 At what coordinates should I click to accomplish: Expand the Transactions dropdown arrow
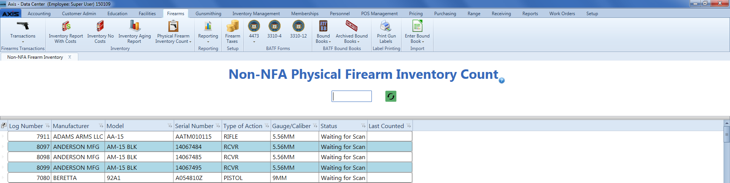(x=23, y=42)
